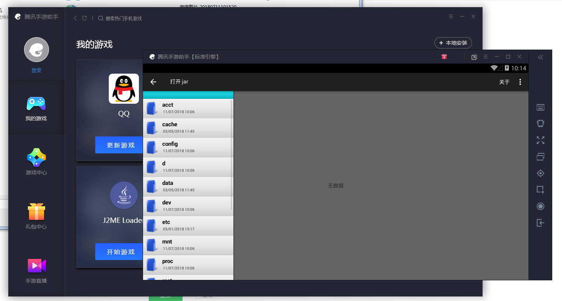
Task: Toggle fullscreen with the expand arrows icon
Action: pos(540,140)
